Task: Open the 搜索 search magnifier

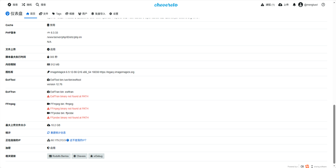Action: tap(41, 5)
